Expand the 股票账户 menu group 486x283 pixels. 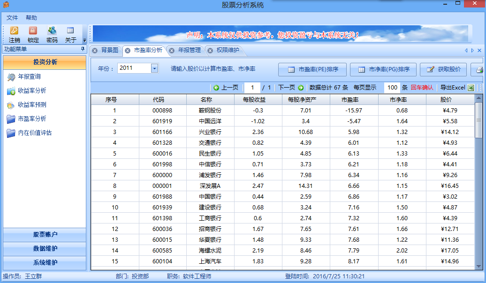[x=45, y=234]
